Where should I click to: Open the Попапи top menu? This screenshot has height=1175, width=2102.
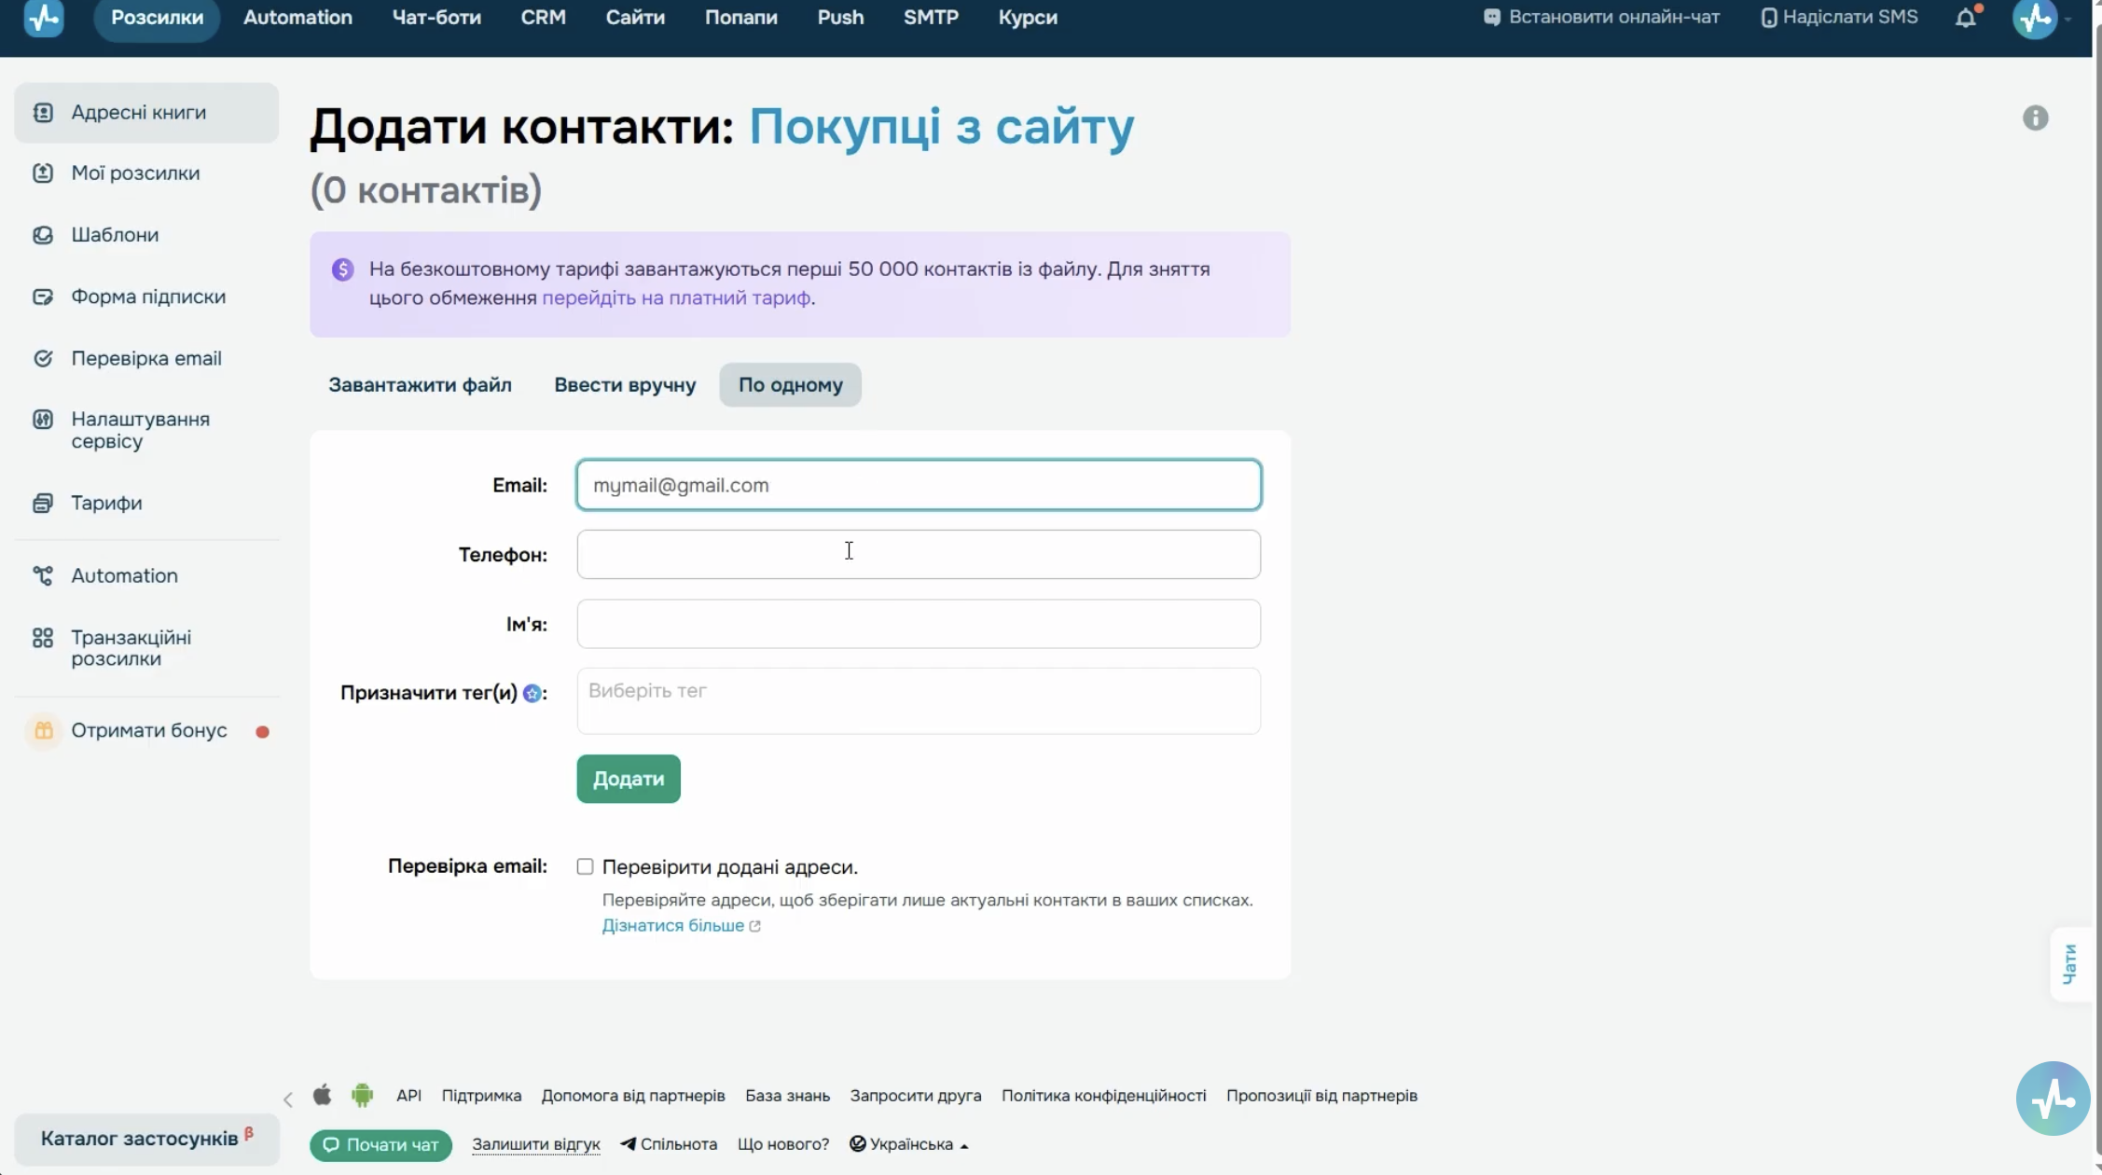(740, 18)
